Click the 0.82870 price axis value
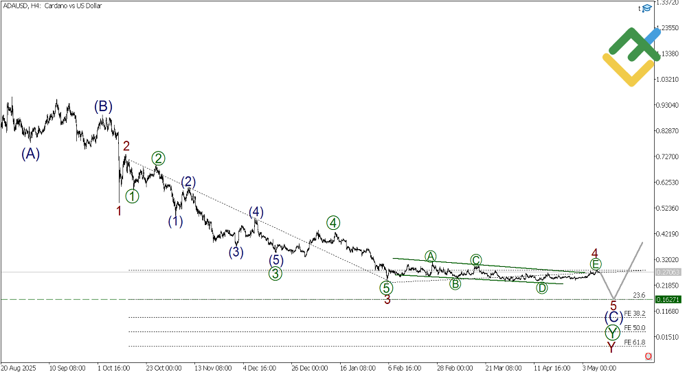Screen dimensions: 687x374 point(667,131)
